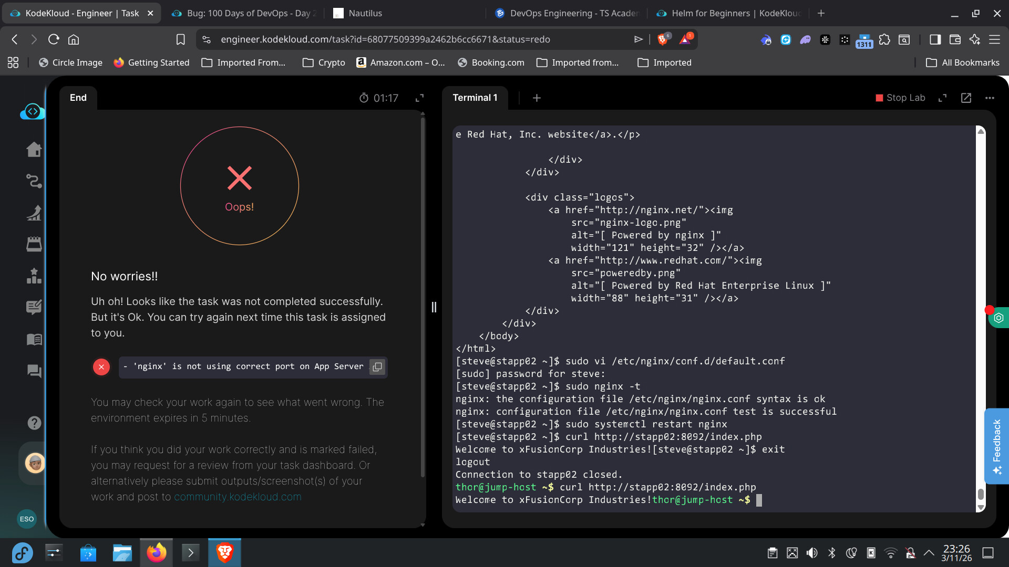Viewport: 1009px width, 567px height.
Task: Expand the terminal panel to fullscreen
Action: point(942,98)
